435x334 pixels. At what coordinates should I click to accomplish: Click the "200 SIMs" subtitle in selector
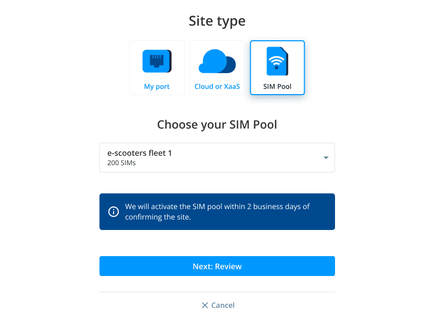pyautogui.click(x=121, y=163)
